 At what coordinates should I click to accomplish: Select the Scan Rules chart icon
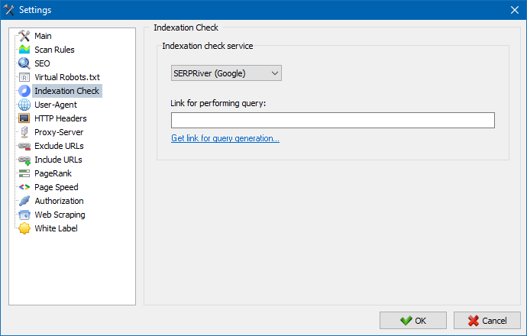(x=24, y=50)
